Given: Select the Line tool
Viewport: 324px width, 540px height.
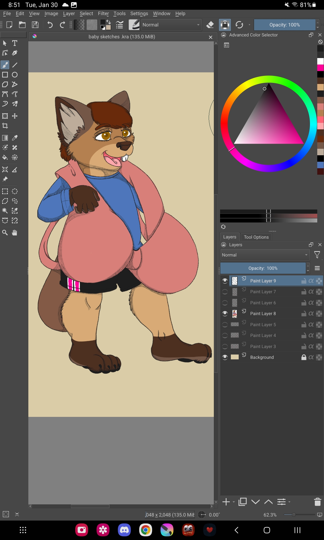Looking at the screenshot, I should 15,65.
